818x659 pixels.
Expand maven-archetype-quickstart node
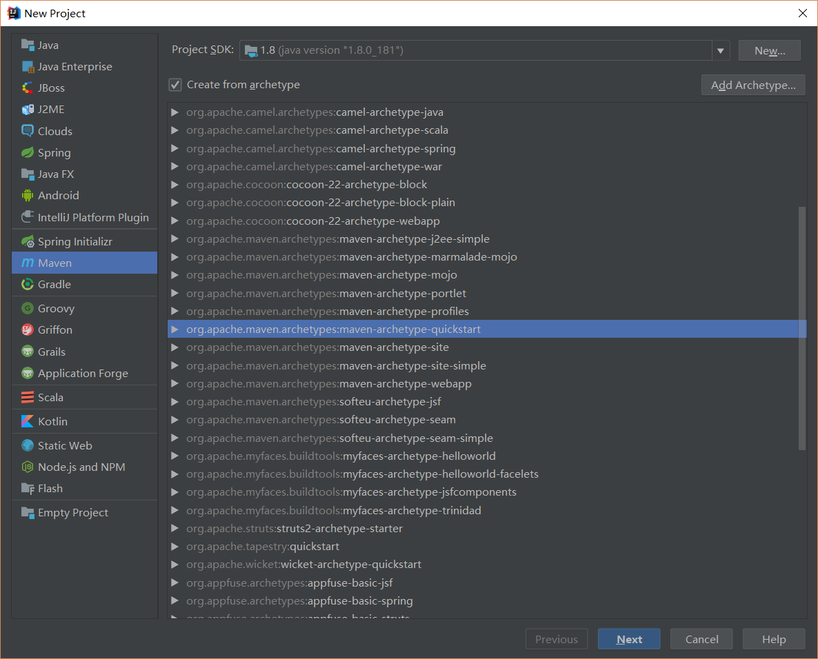tap(174, 329)
